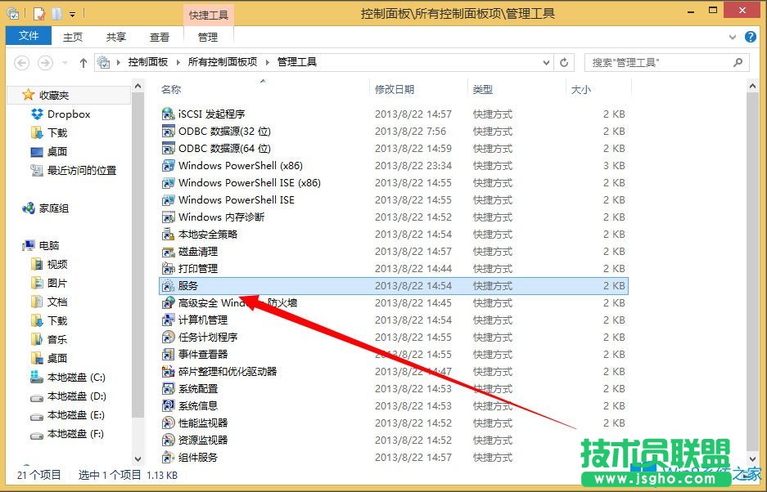Image resolution: width=767 pixels, height=492 pixels.
Task: Open the address bar history dropdown
Action: point(547,62)
